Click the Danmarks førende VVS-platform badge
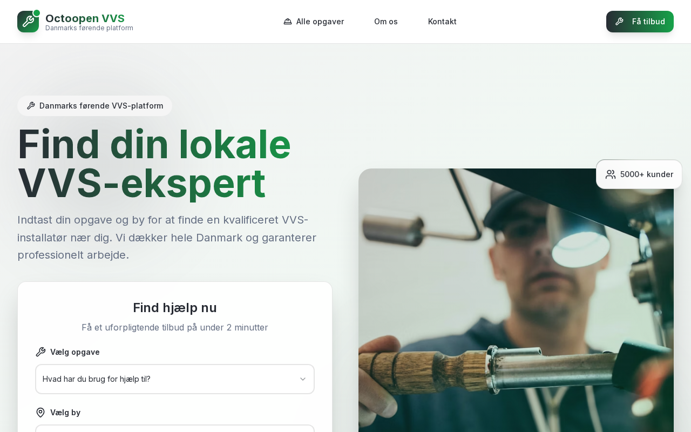 tap(94, 106)
